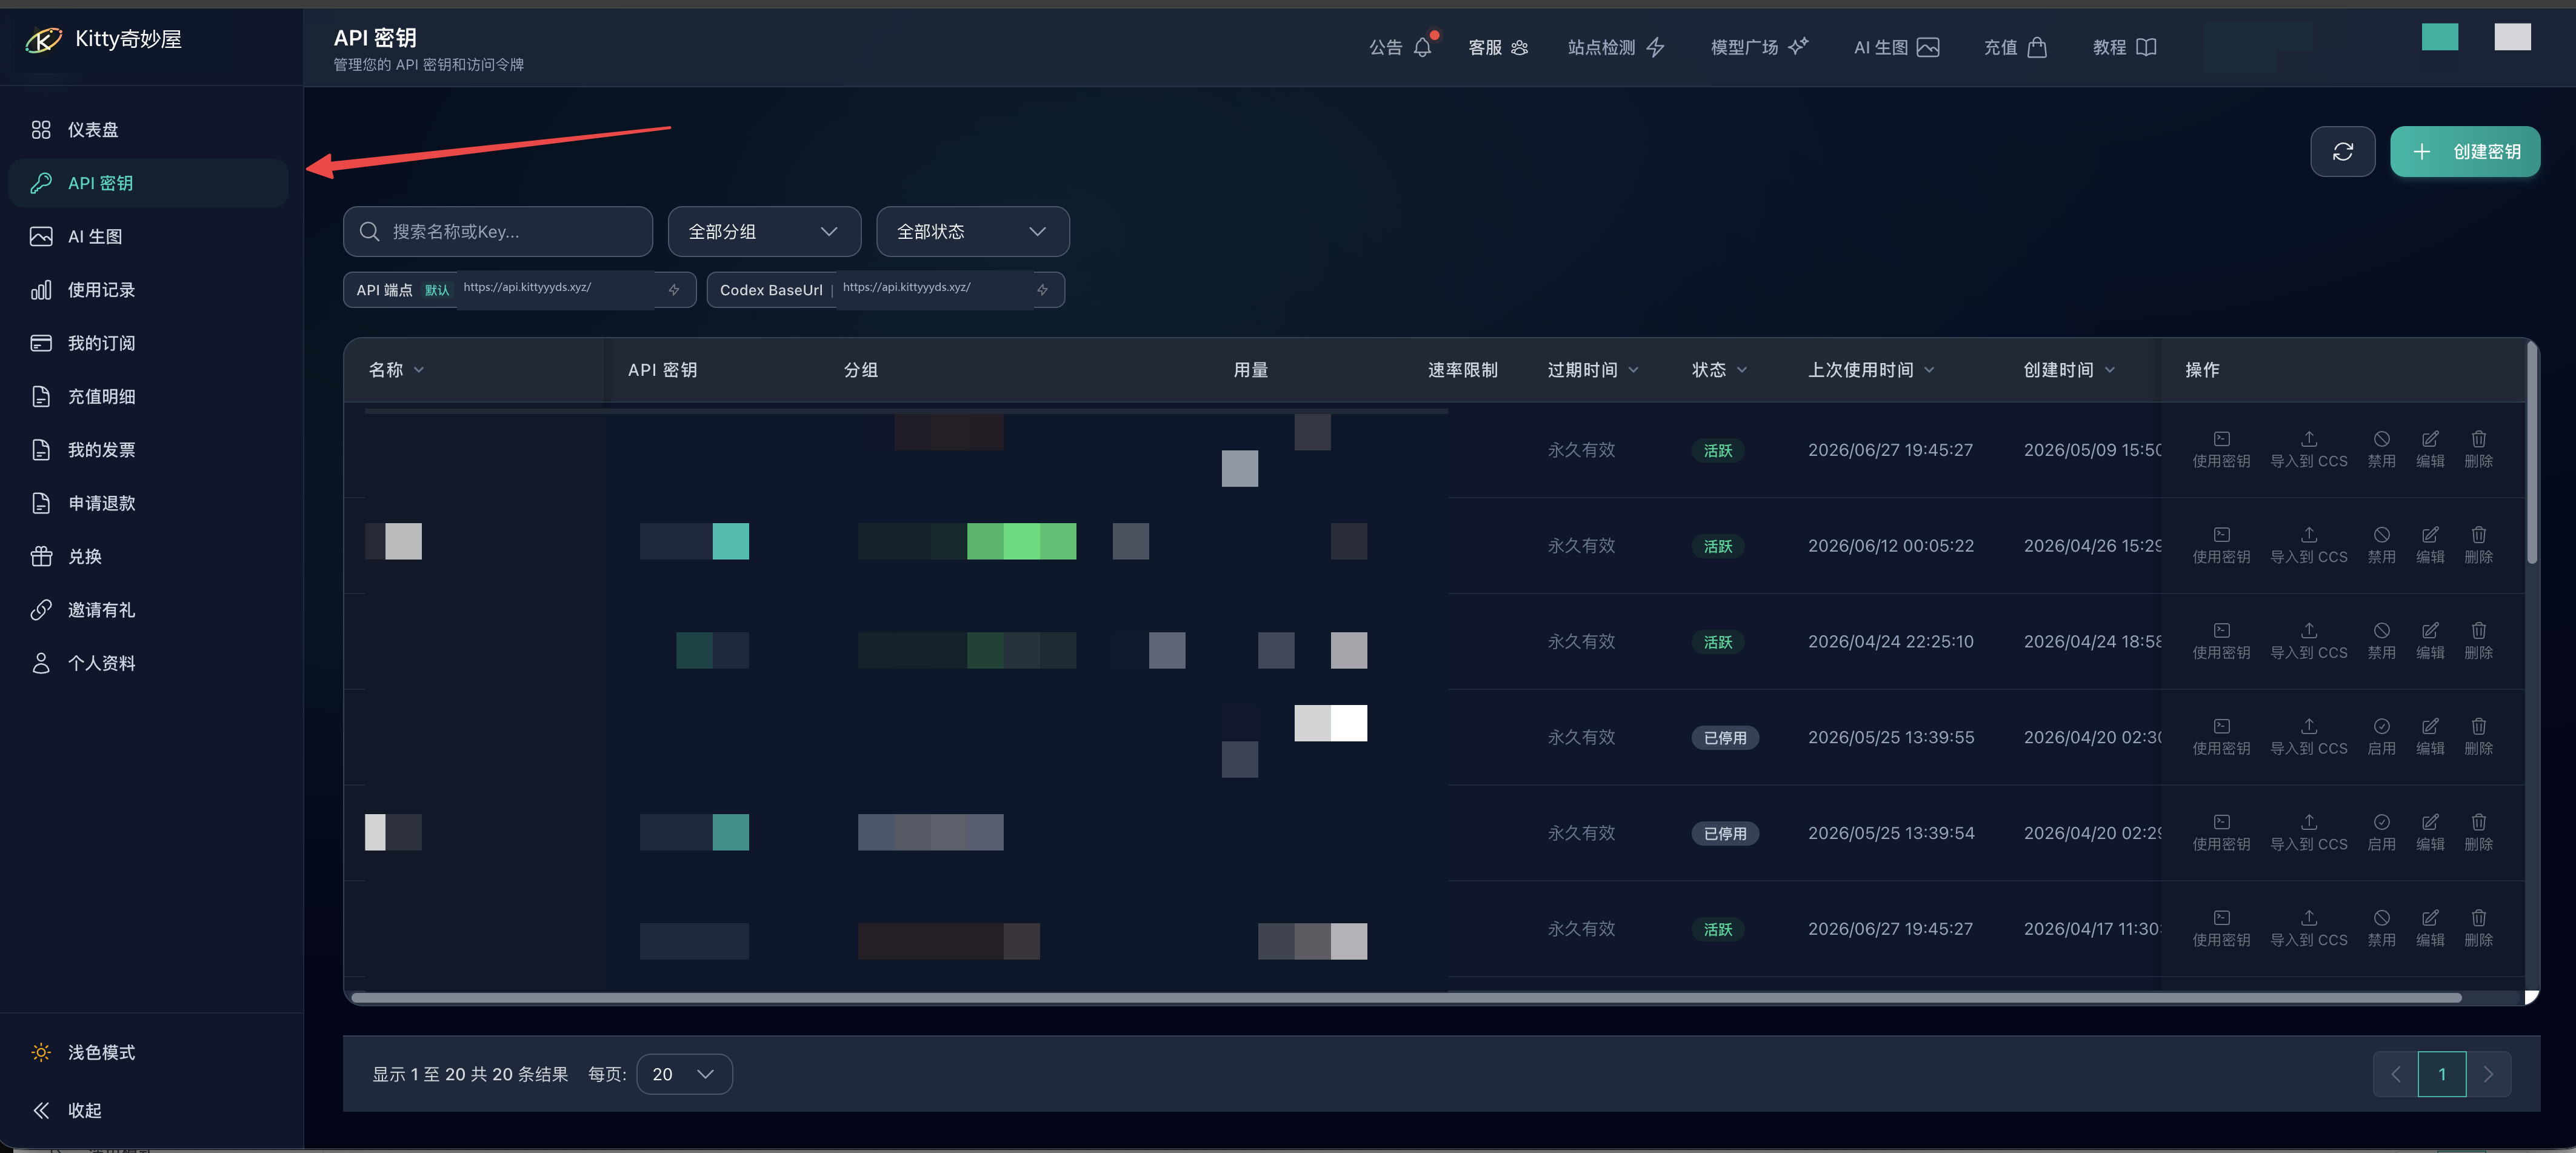Expand the 全部状态 dropdown

(972, 232)
